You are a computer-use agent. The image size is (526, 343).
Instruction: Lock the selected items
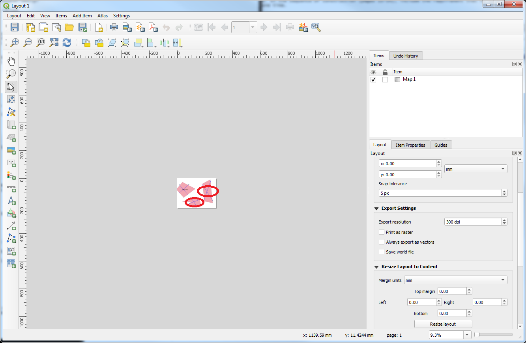pos(86,42)
